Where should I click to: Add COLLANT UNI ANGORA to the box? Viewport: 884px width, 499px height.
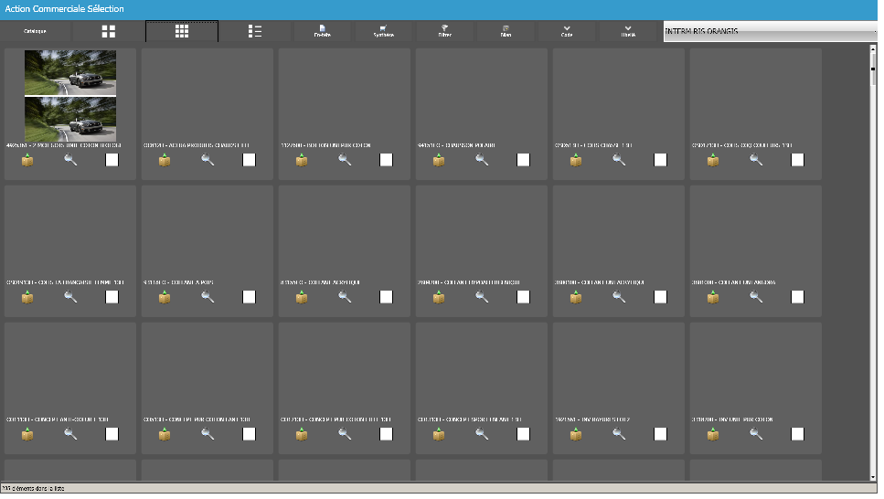click(x=713, y=297)
